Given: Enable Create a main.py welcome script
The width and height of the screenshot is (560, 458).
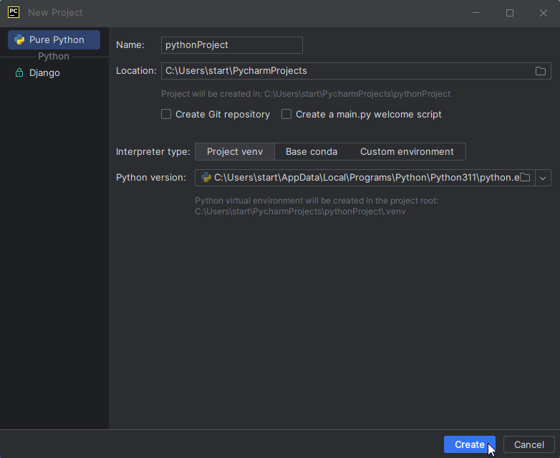Looking at the screenshot, I should (x=286, y=115).
